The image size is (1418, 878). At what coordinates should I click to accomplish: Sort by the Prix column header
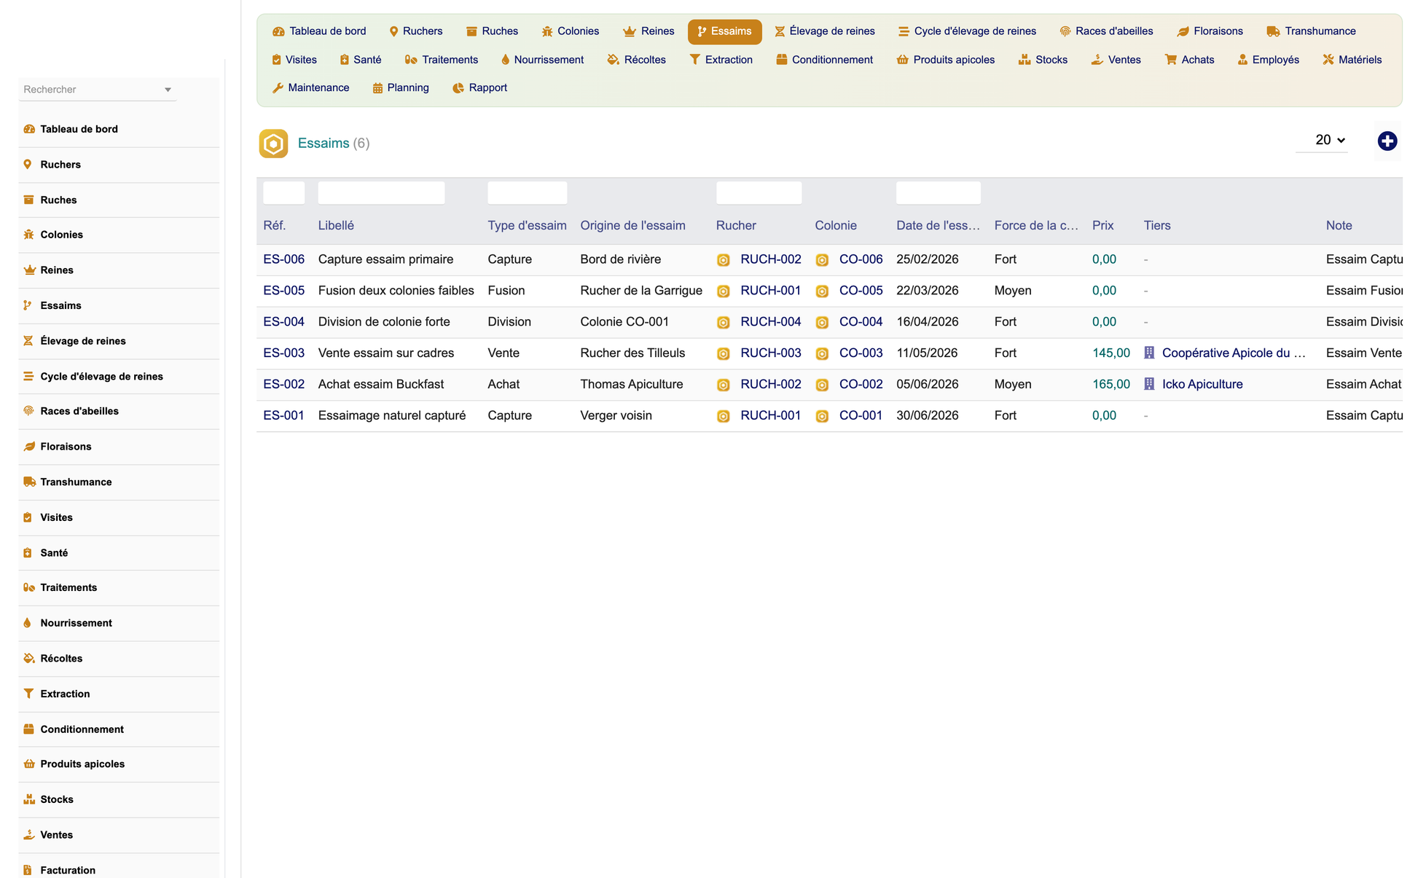point(1102,226)
